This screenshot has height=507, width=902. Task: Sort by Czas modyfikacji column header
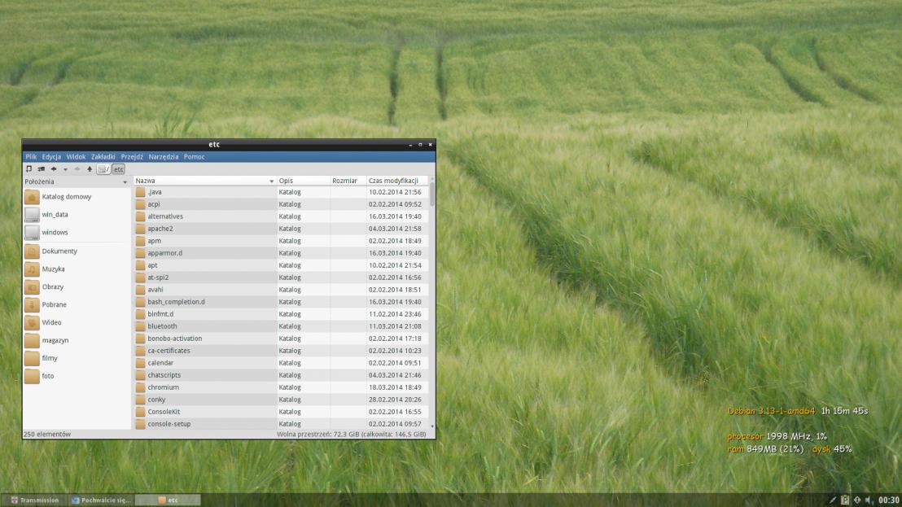(x=395, y=180)
